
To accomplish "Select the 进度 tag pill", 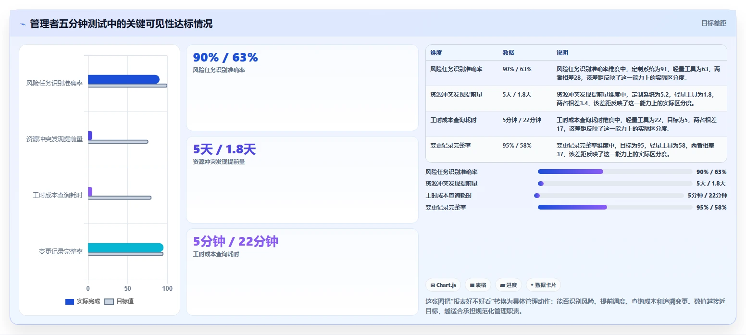I will point(508,285).
